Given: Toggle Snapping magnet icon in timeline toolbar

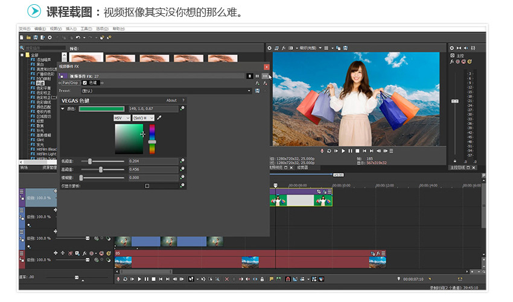Looking at the screenshot, I should click(288, 279).
